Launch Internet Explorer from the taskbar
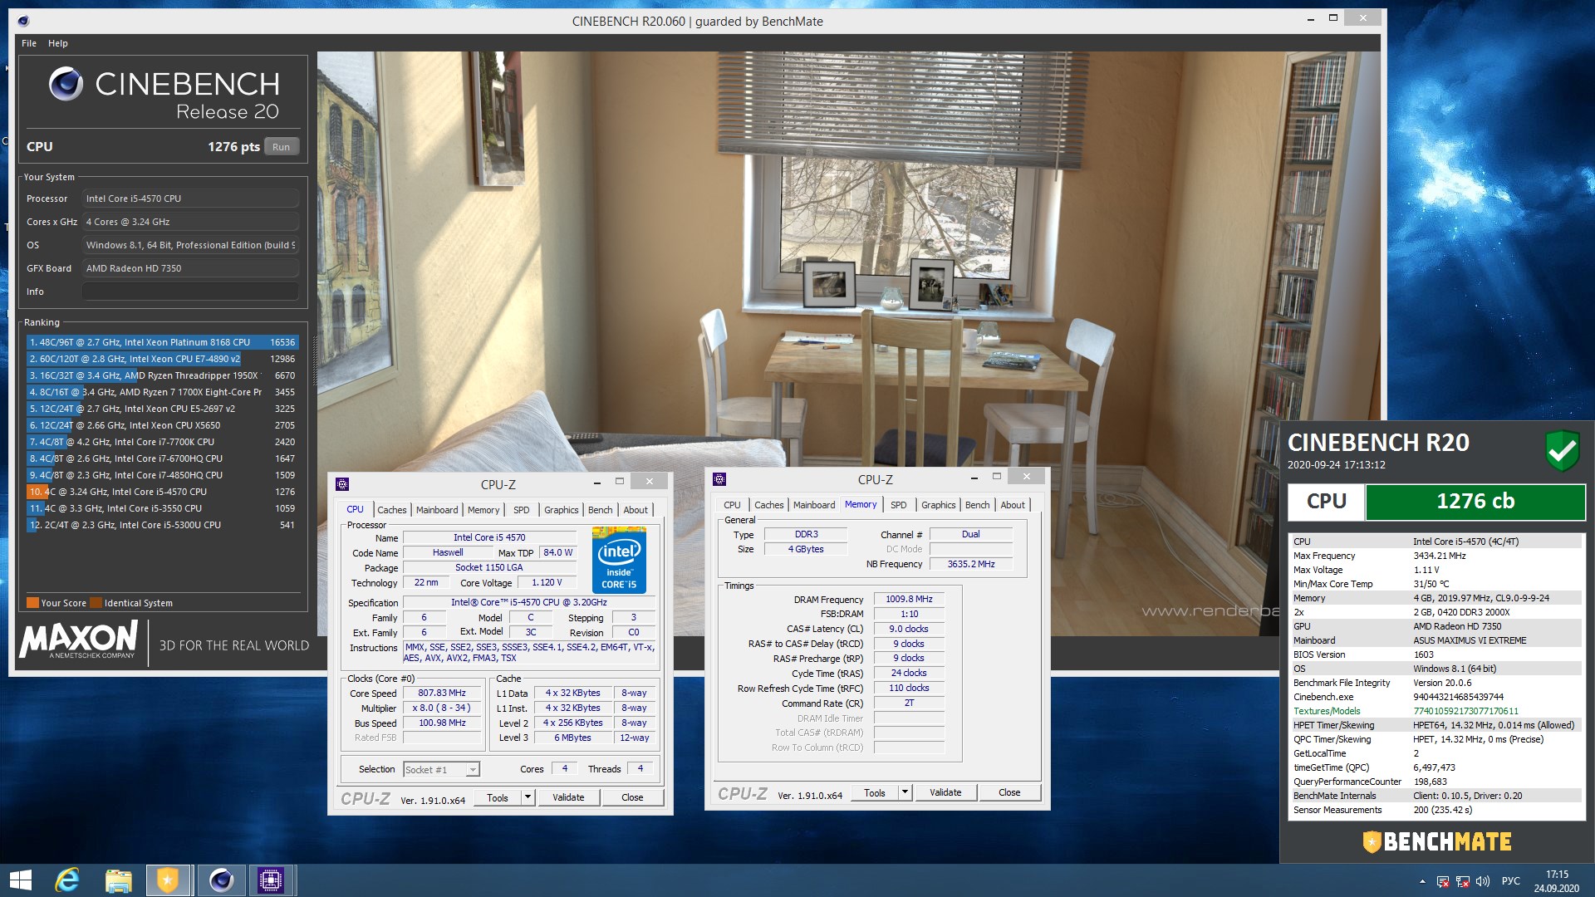This screenshot has width=1595, height=897. point(67,880)
